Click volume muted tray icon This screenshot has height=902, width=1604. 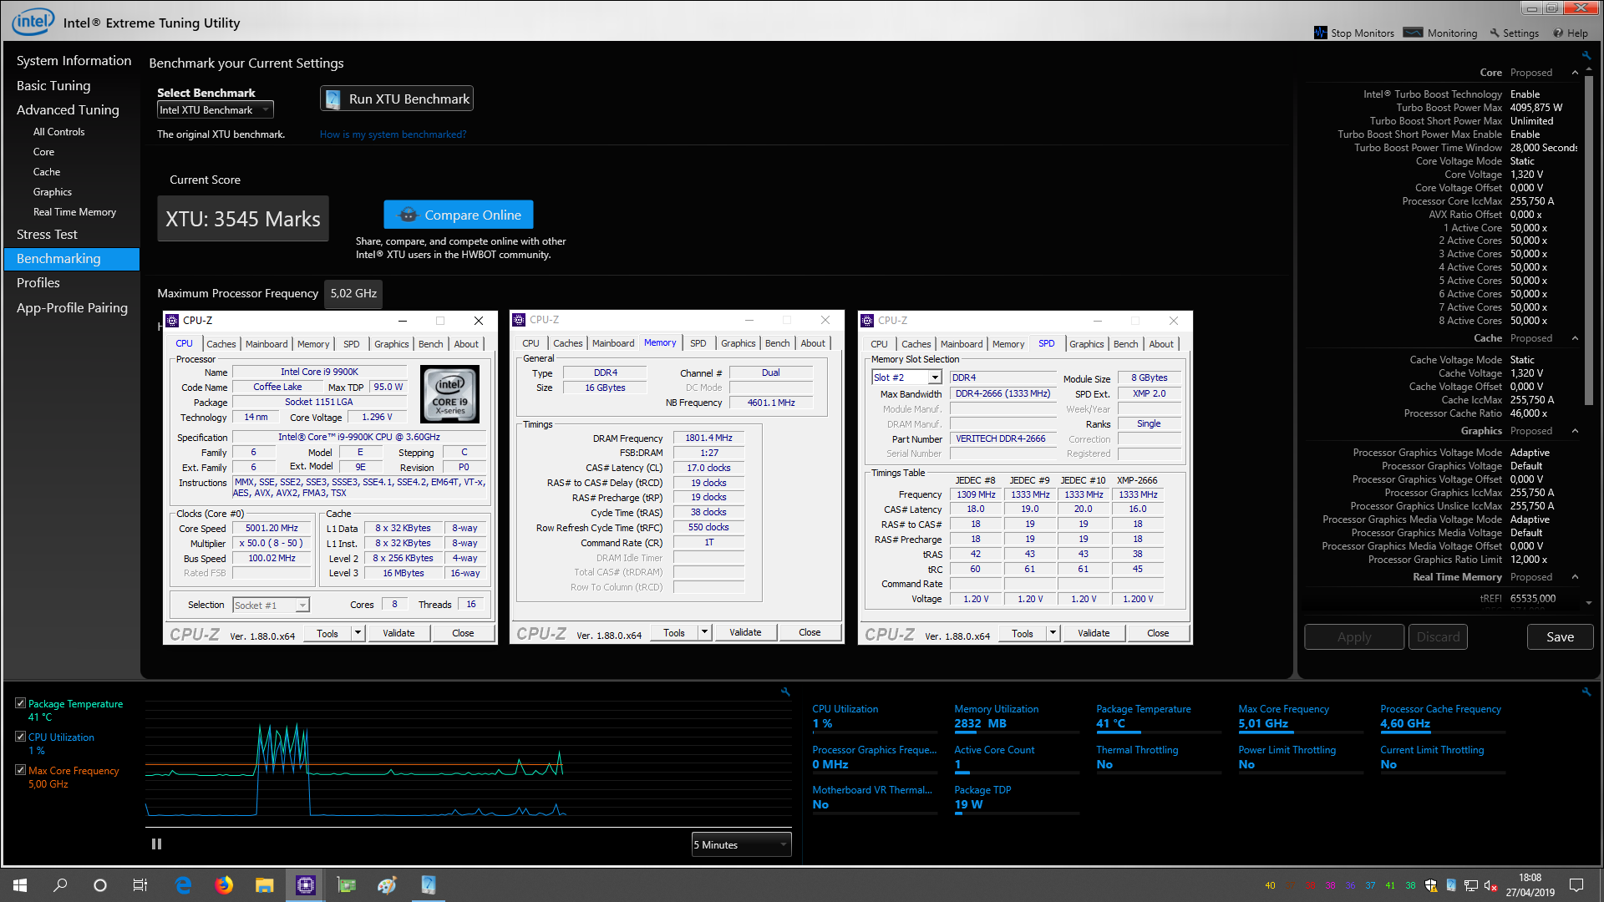(1491, 885)
